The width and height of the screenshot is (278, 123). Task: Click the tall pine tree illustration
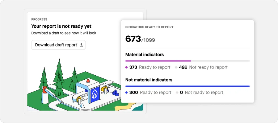[58, 74]
